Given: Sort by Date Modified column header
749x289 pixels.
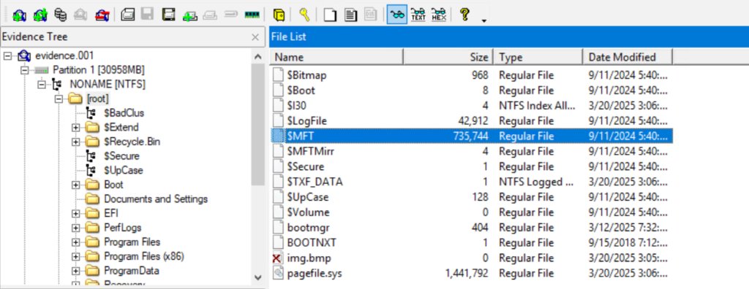Looking at the screenshot, I should coord(628,57).
